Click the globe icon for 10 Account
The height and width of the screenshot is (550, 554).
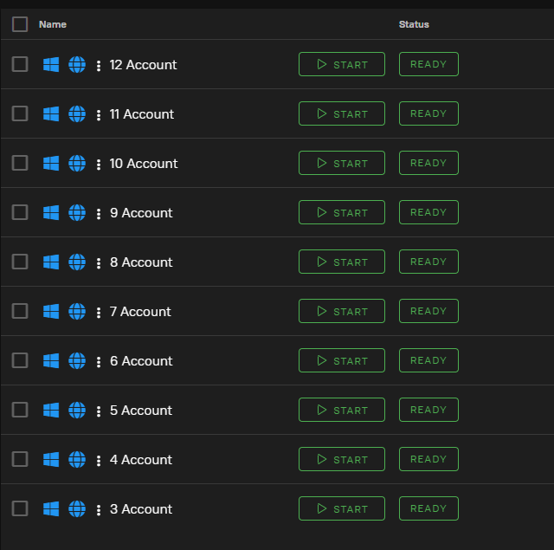77,164
